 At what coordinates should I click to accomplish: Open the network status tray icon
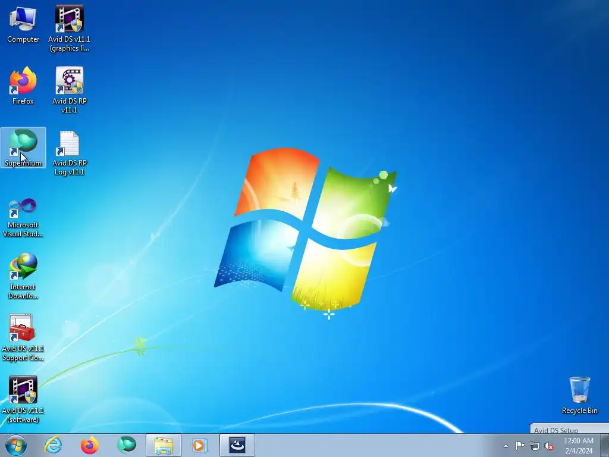point(535,446)
